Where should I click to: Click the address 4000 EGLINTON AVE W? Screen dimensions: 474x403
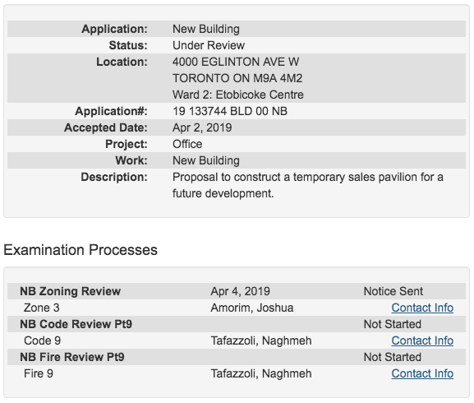click(x=236, y=62)
